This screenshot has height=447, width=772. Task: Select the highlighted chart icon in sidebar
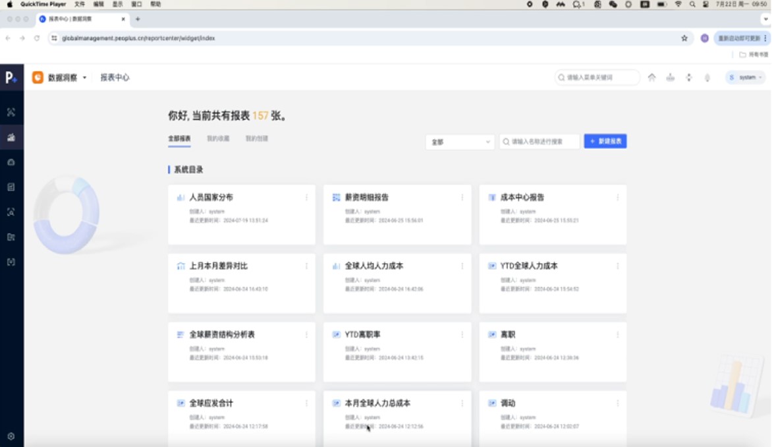click(x=11, y=137)
